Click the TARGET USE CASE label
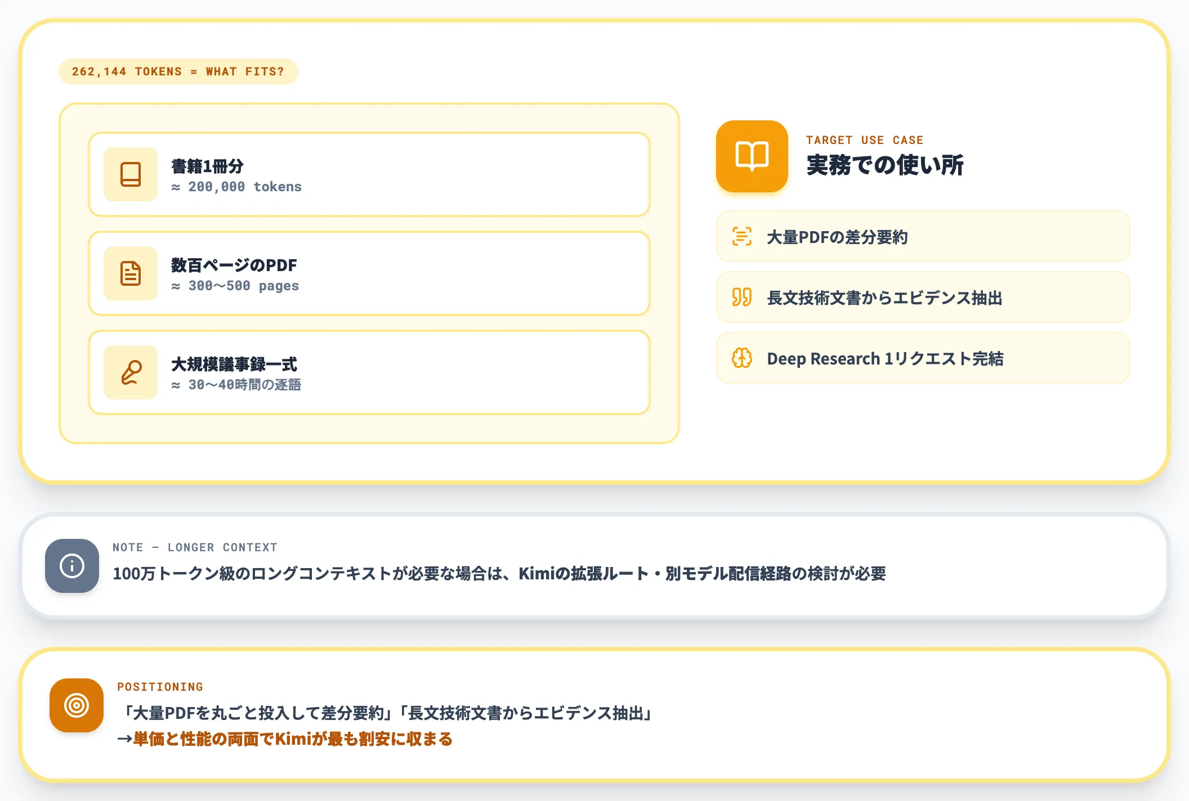 pos(865,140)
